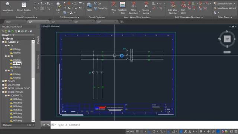This screenshot has height=134, width=238.
Task: Click the Cut circuit button
Action: click(x=97, y=3)
